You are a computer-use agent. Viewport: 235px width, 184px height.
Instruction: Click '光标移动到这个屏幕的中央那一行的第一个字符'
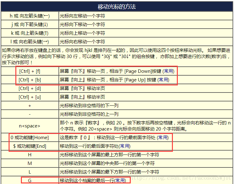107,163
